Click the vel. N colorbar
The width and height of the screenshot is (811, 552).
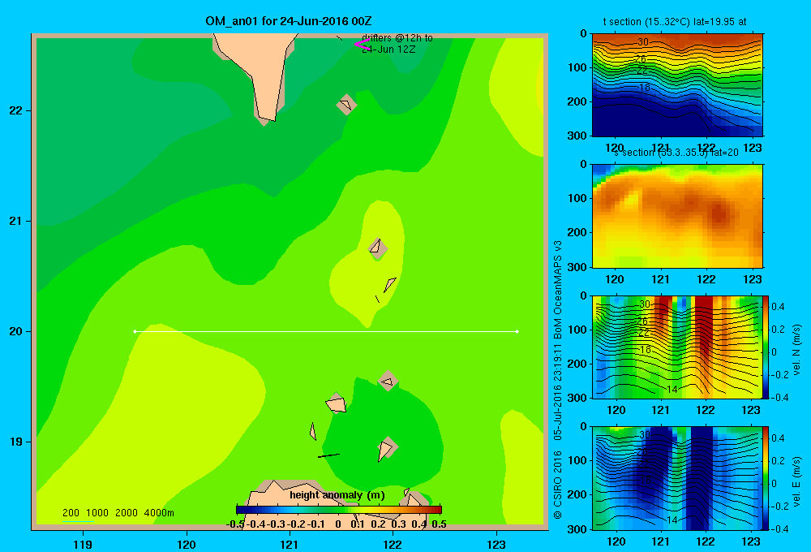tap(766, 347)
